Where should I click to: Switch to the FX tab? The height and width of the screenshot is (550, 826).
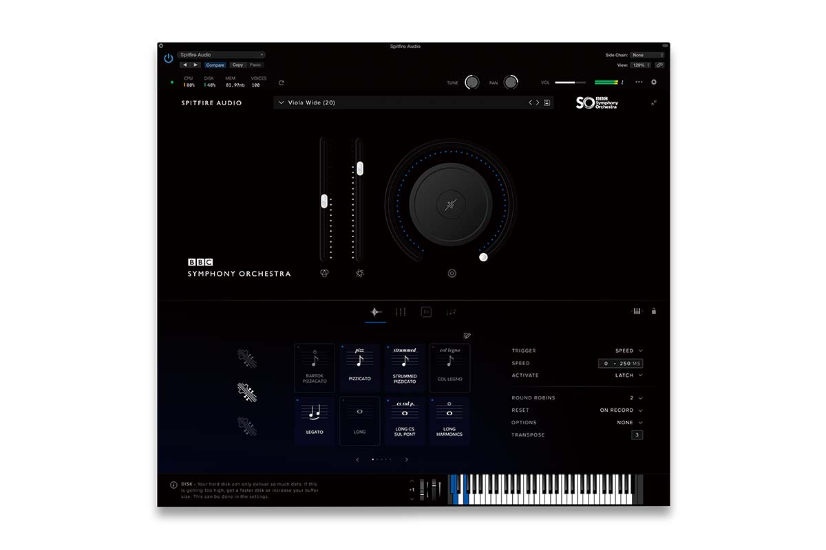coord(426,311)
